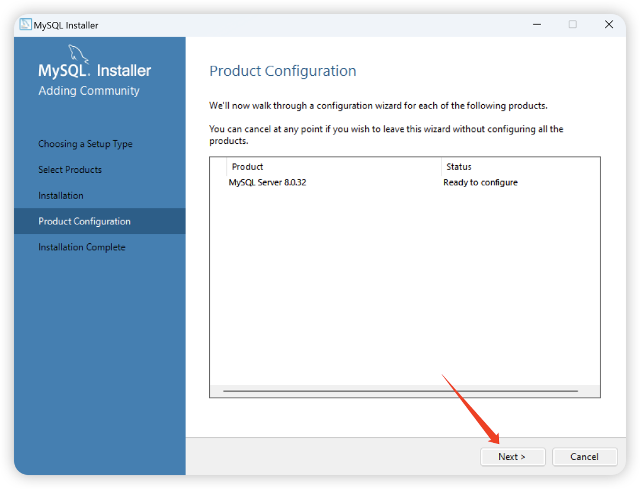Minimize the MySQL Installer window
Screen dimensions: 640x489
tap(537, 24)
